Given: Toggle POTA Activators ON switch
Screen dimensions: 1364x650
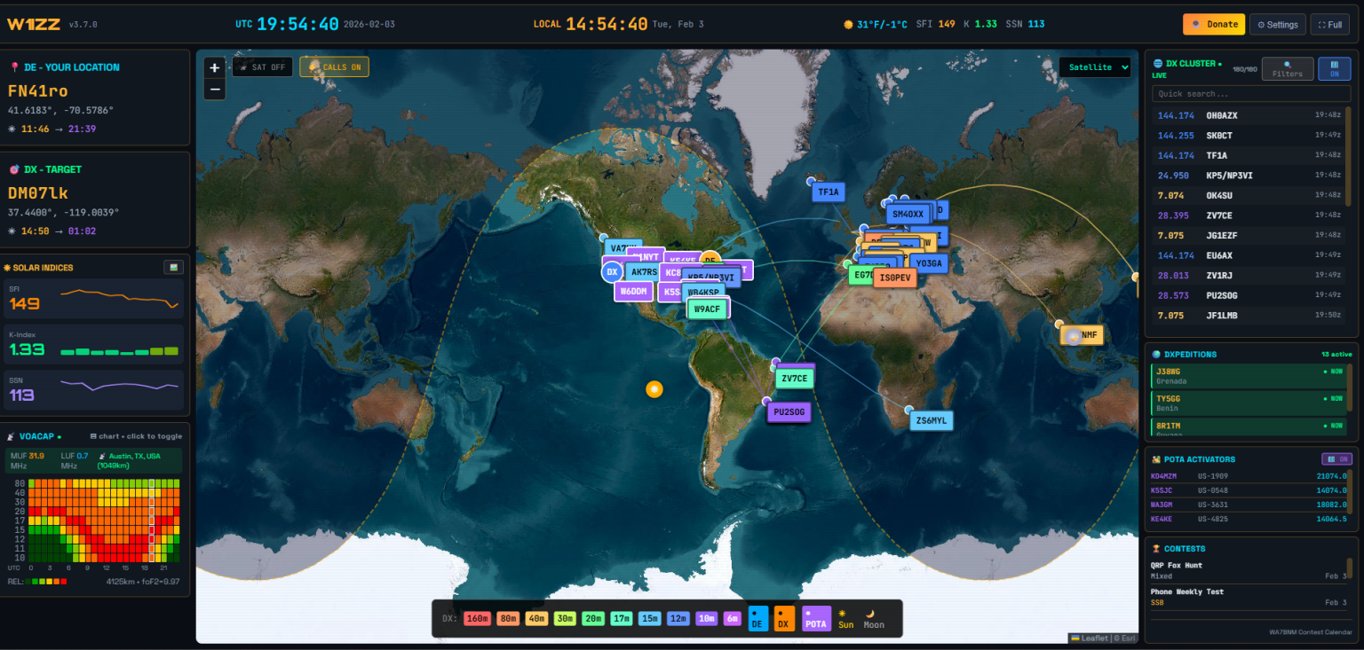Looking at the screenshot, I should pyautogui.click(x=1336, y=459).
